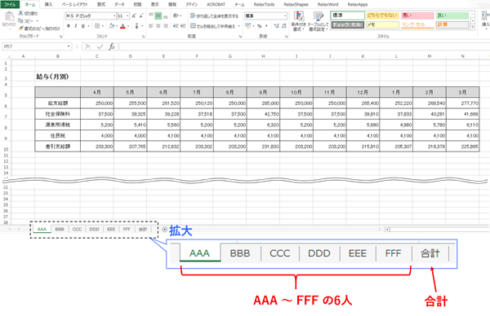Image resolution: width=490 pixels, height=316 pixels.
Task: Switch to the BBB sheet tab
Action: tap(60, 229)
